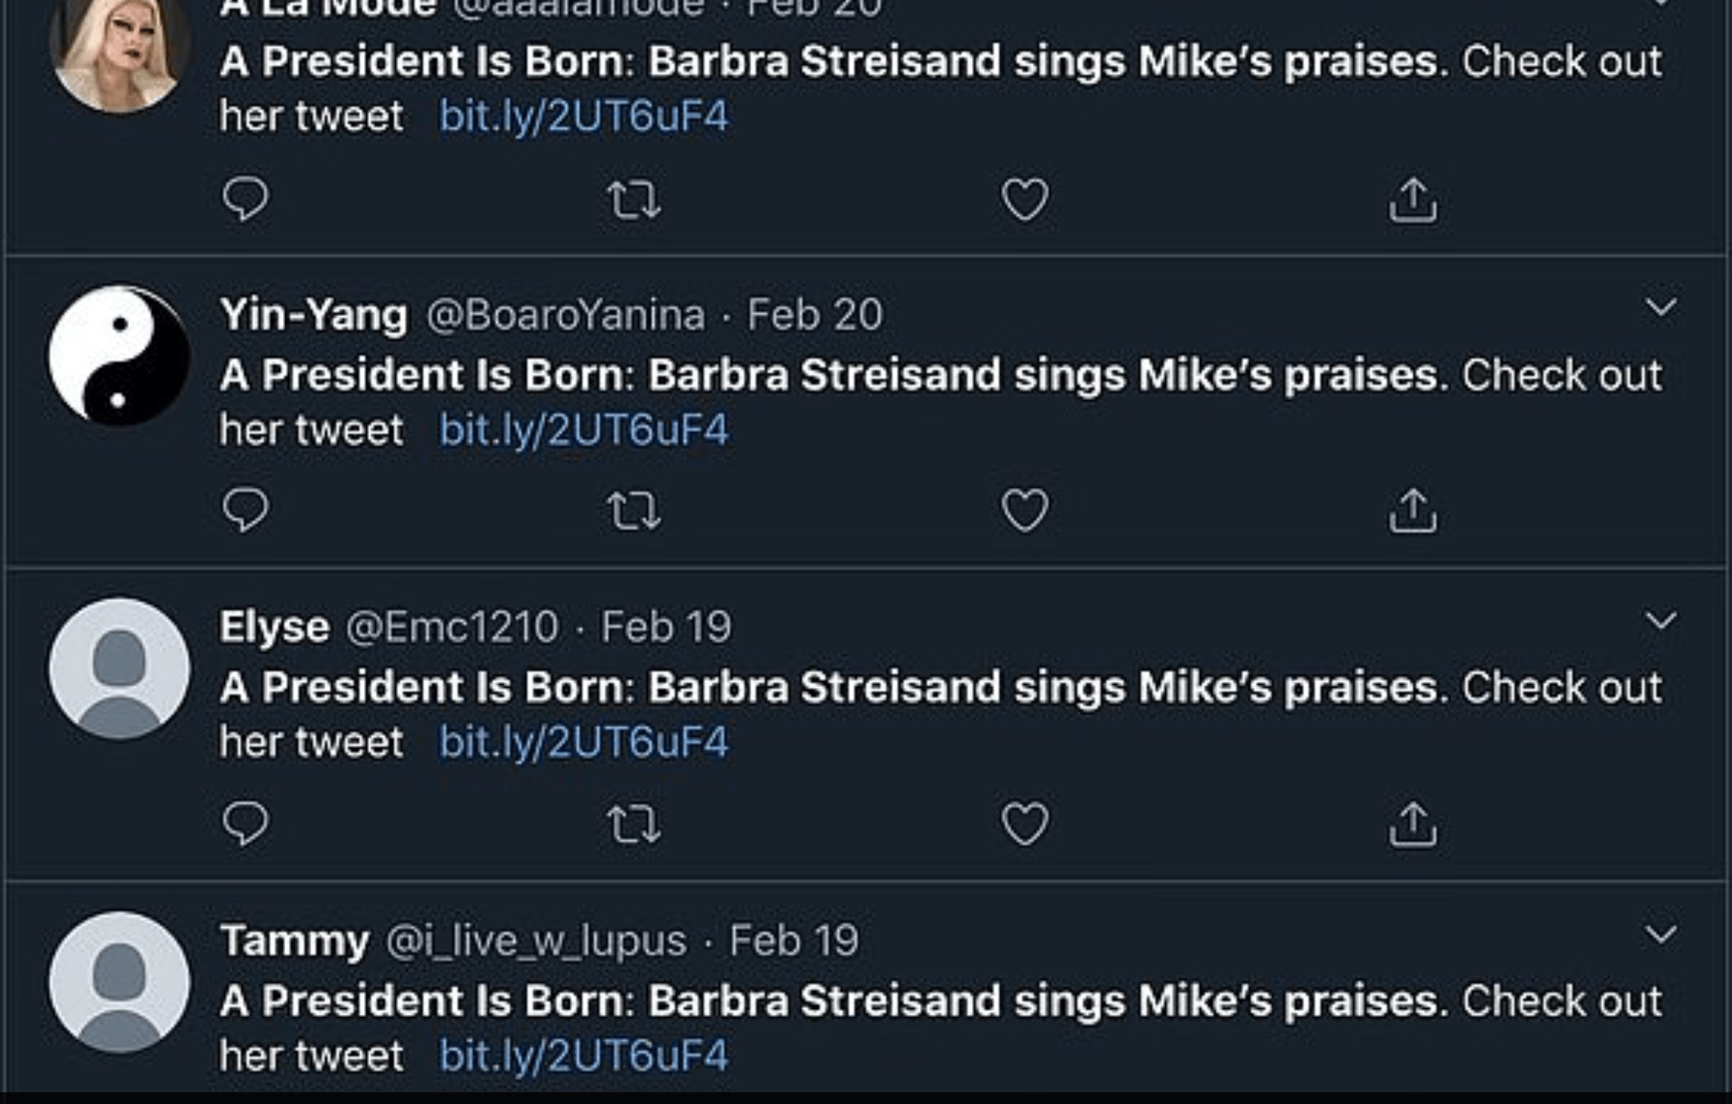Like the tweet from Yin-Yang
This screenshot has height=1104, width=1732.
tap(1024, 510)
